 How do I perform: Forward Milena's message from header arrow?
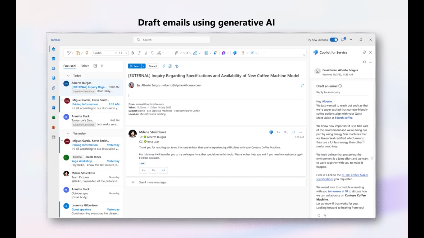pos(293,132)
